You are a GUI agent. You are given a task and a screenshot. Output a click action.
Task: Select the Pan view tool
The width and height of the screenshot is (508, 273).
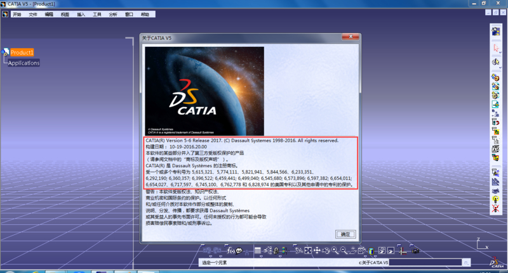(x=317, y=251)
